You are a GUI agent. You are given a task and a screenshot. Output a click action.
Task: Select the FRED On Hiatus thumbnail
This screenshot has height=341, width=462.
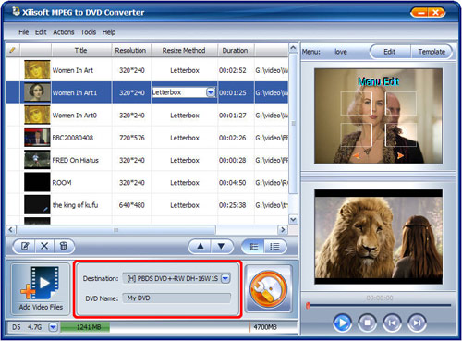(x=37, y=160)
